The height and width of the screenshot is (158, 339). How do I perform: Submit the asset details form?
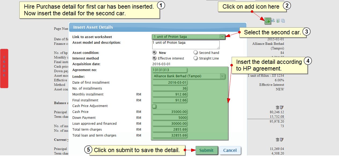point(206,150)
